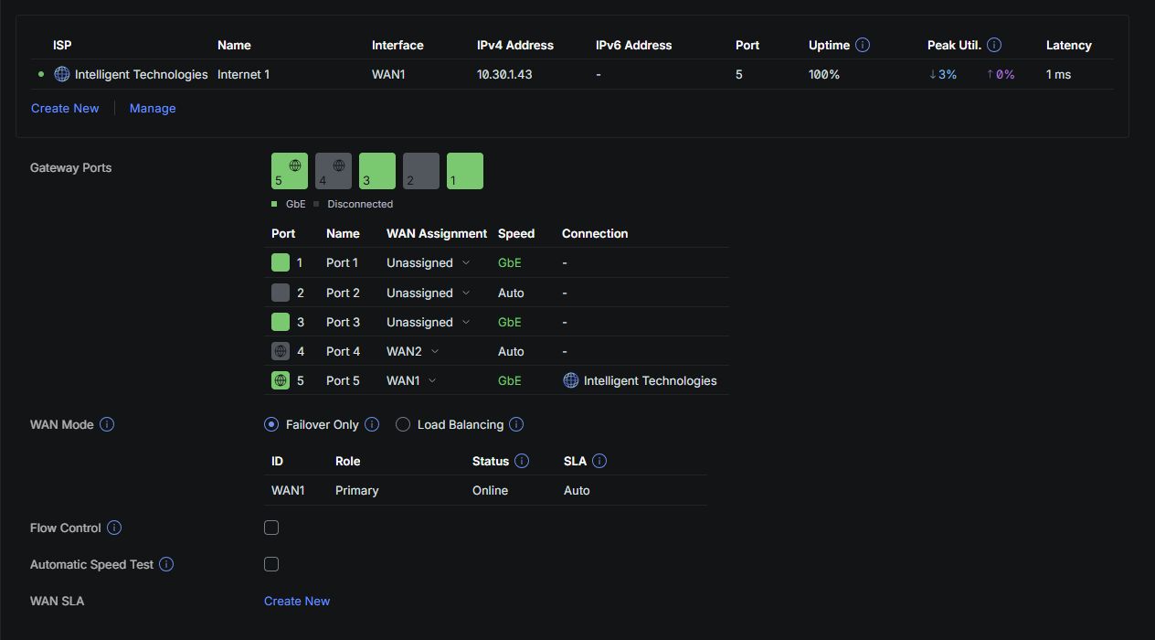Click the green globe icon in Port 5 row
Image resolution: width=1155 pixels, height=640 pixels.
pos(281,380)
